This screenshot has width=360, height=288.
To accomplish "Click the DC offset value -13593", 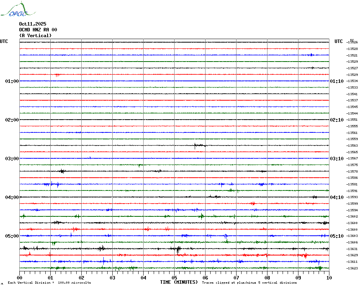I will (x=352, y=197).
